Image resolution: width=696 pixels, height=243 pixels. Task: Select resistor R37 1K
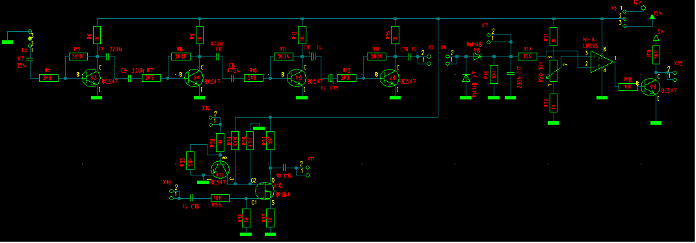click(271, 218)
